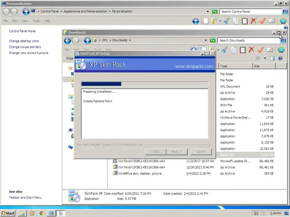Click the Classic Shell settings icon in Personalization toolbar
The image size is (290, 217).
click(283, 21)
